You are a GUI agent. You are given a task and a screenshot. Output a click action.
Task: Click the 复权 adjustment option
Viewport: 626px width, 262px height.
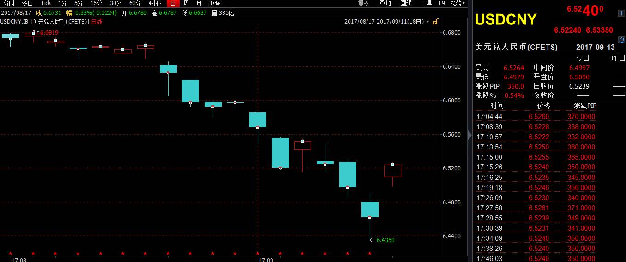(x=364, y=3)
